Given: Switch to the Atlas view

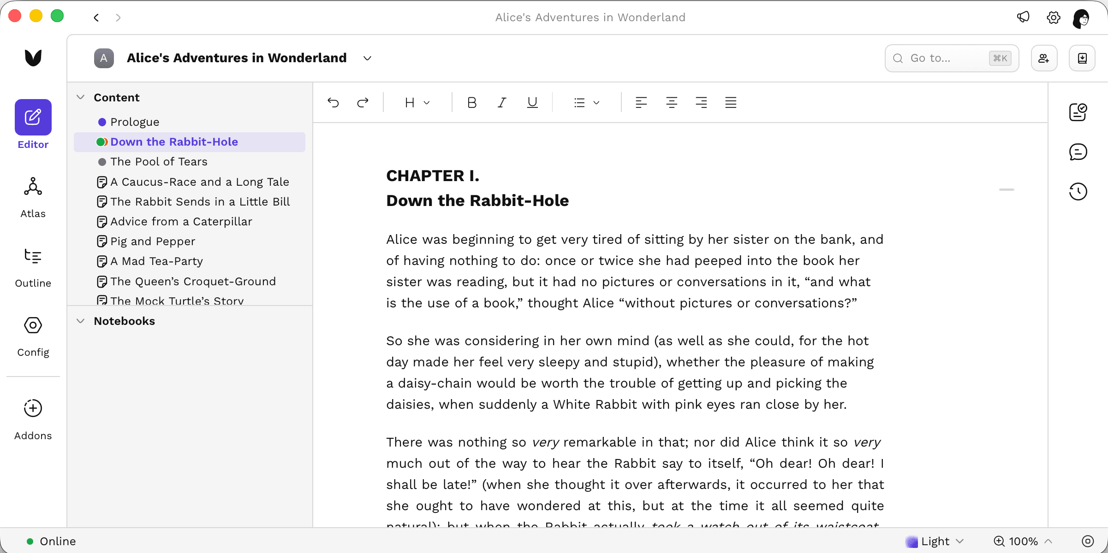Looking at the screenshot, I should (x=33, y=197).
